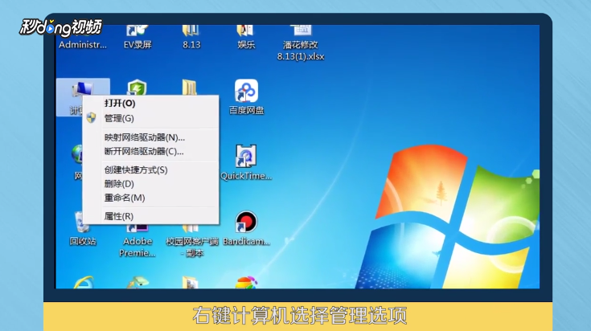Open the 娱乐 folder on desktop
The height and width of the screenshot is (331, 591).
tap(246, 38)
